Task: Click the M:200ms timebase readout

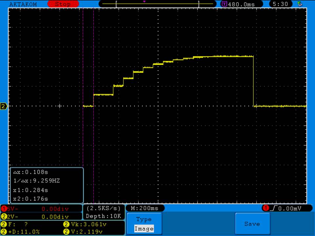Action: click(x=145, y=208)
